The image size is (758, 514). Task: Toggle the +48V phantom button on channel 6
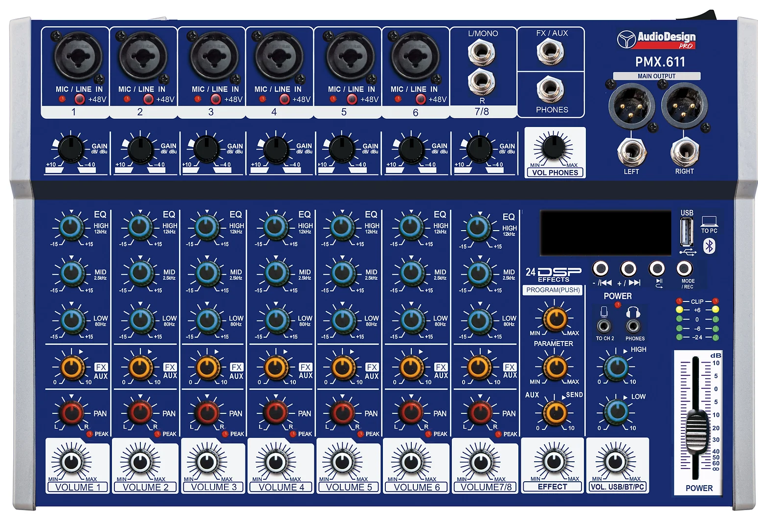[x=420, y=99]
